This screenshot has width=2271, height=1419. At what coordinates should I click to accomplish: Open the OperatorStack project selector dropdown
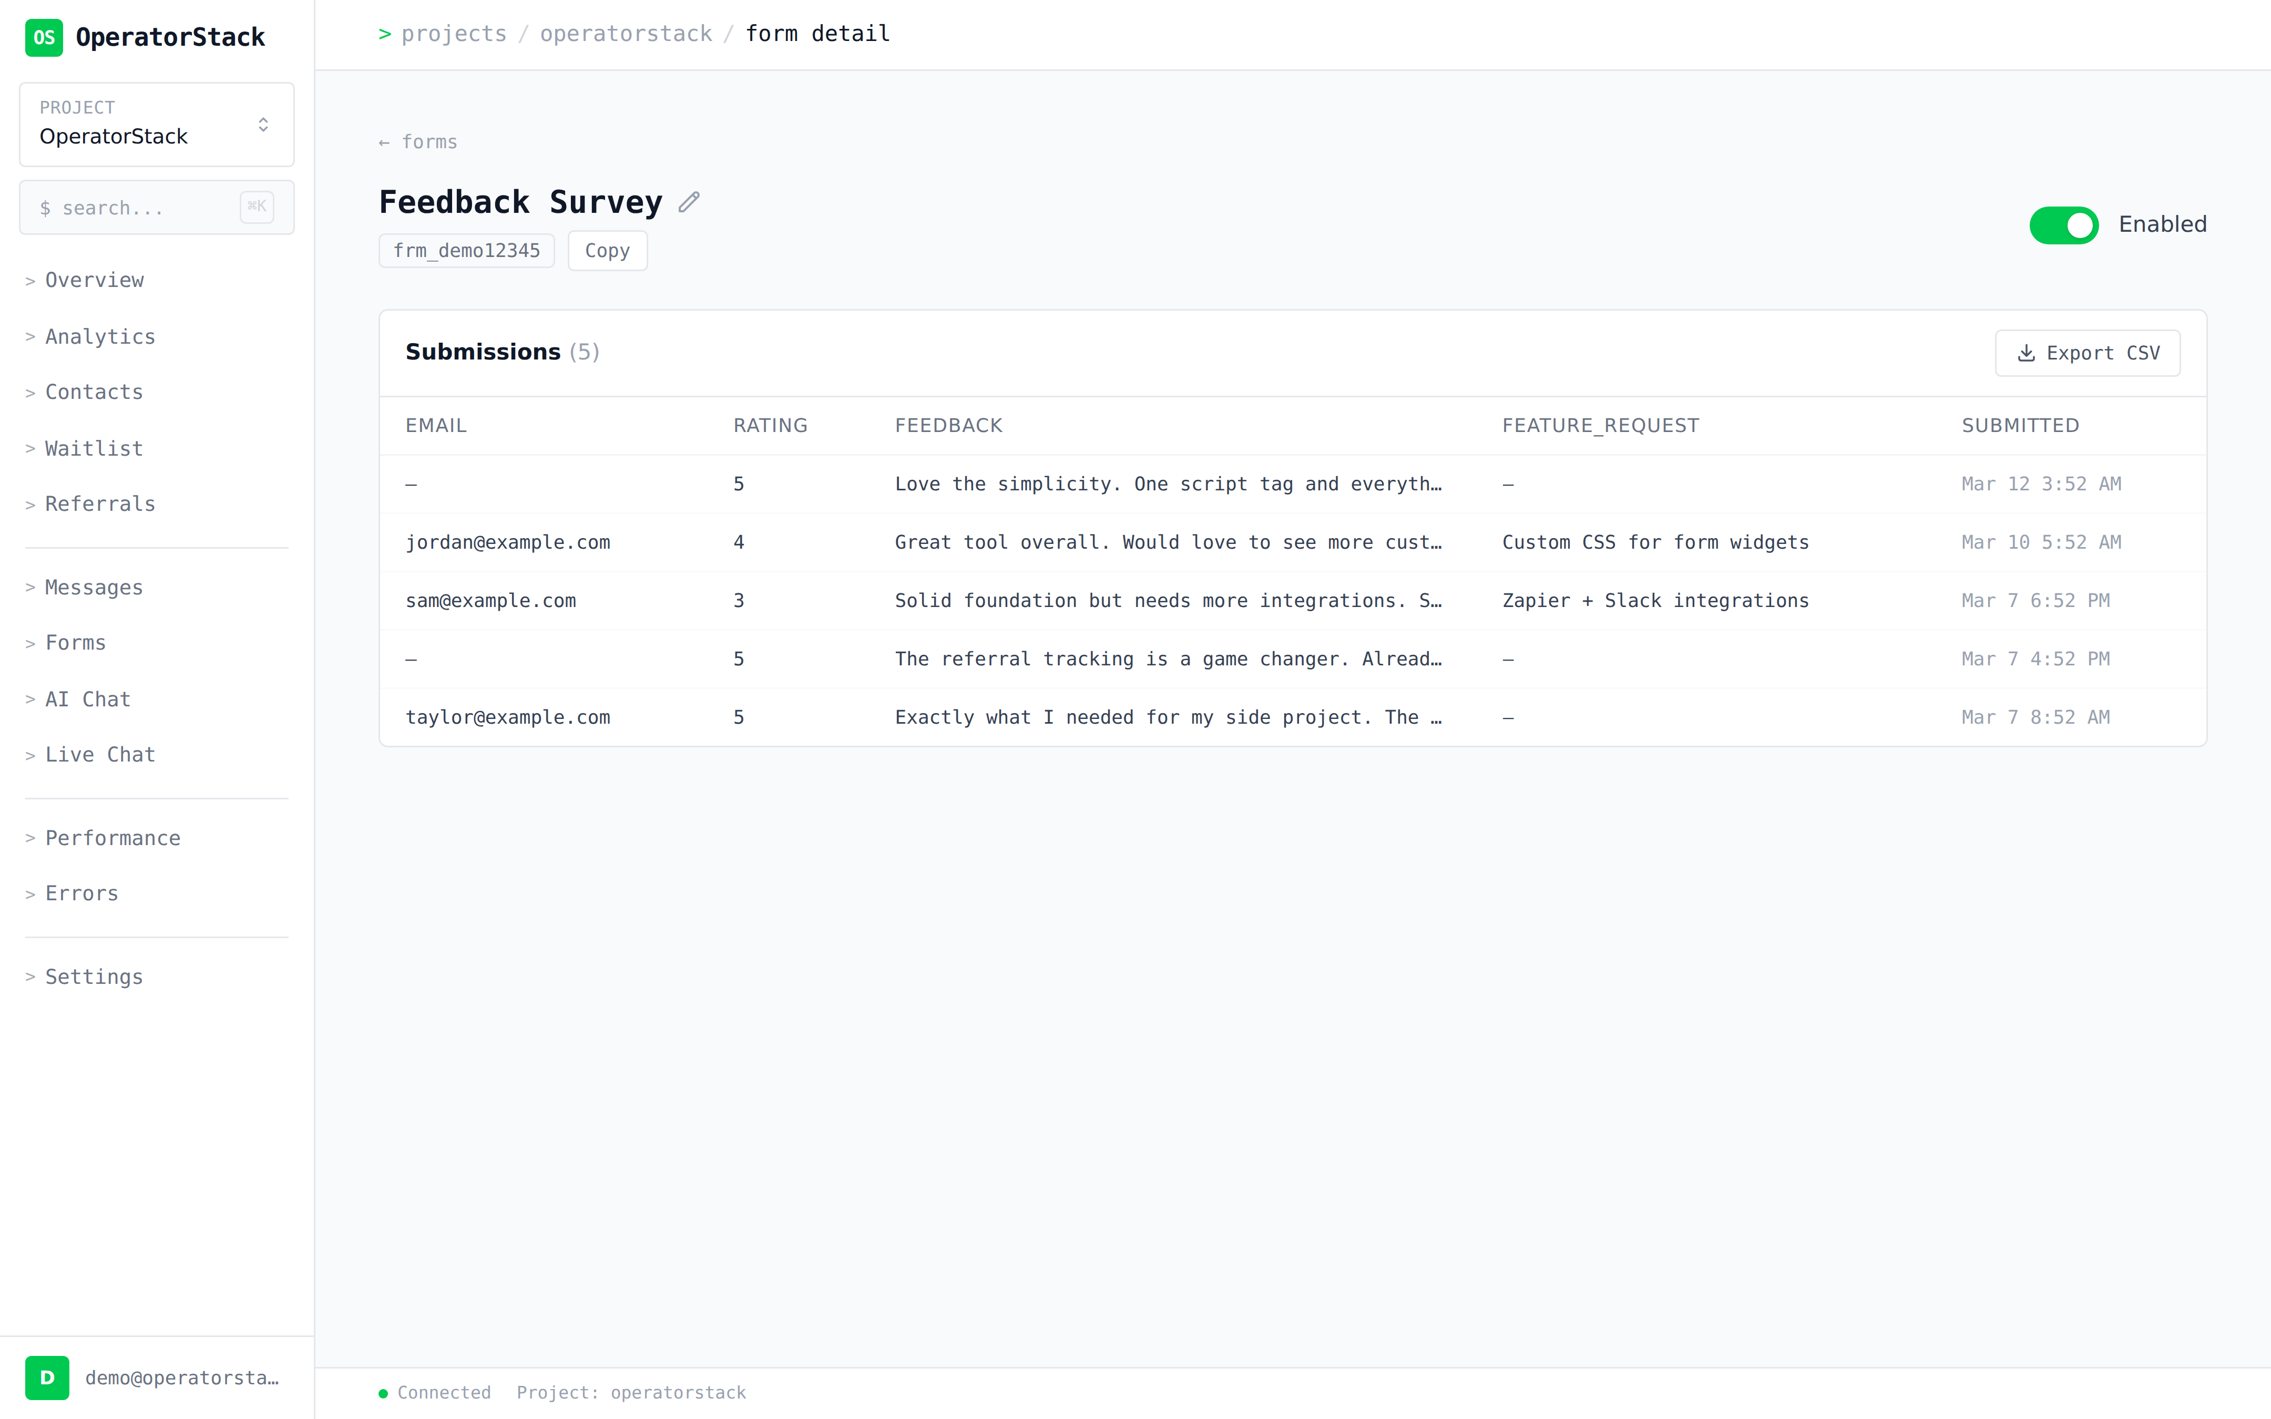coord(156,125)
